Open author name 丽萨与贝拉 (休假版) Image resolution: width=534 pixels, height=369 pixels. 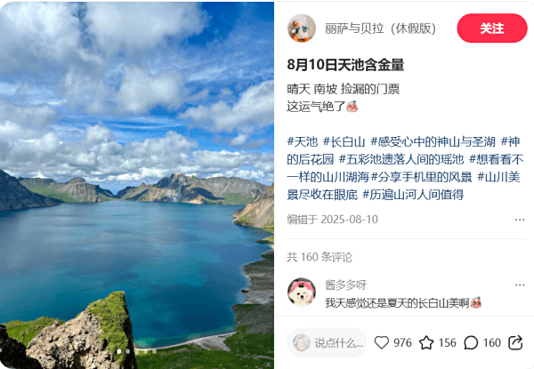[380, 28]
